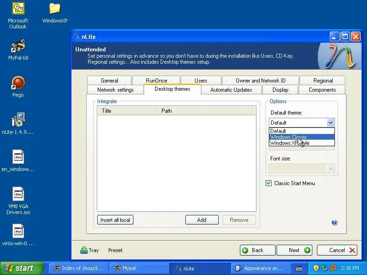This screenshot has width=367, height=275.
Task: Click the blue help question mark icon
Action: pyautogui.click(x=334, y=222)
